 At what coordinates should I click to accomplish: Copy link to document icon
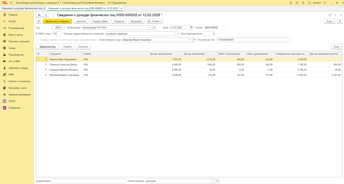(330, 15)
